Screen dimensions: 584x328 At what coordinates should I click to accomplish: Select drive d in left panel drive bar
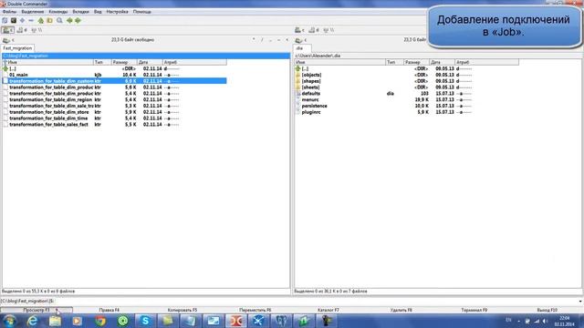point(22,30)
